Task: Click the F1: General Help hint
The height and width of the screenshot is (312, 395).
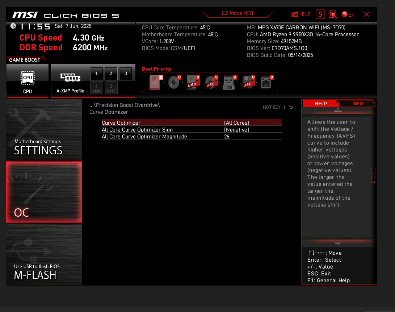Action: click(x=328, y=280)
